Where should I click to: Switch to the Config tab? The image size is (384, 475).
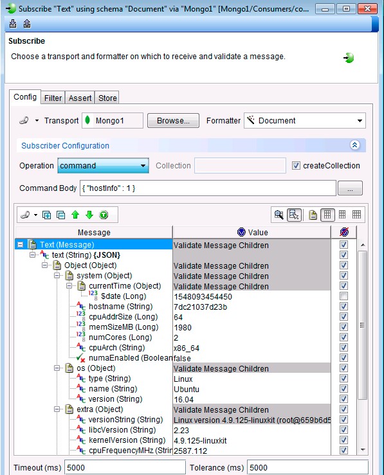point(25,97)
